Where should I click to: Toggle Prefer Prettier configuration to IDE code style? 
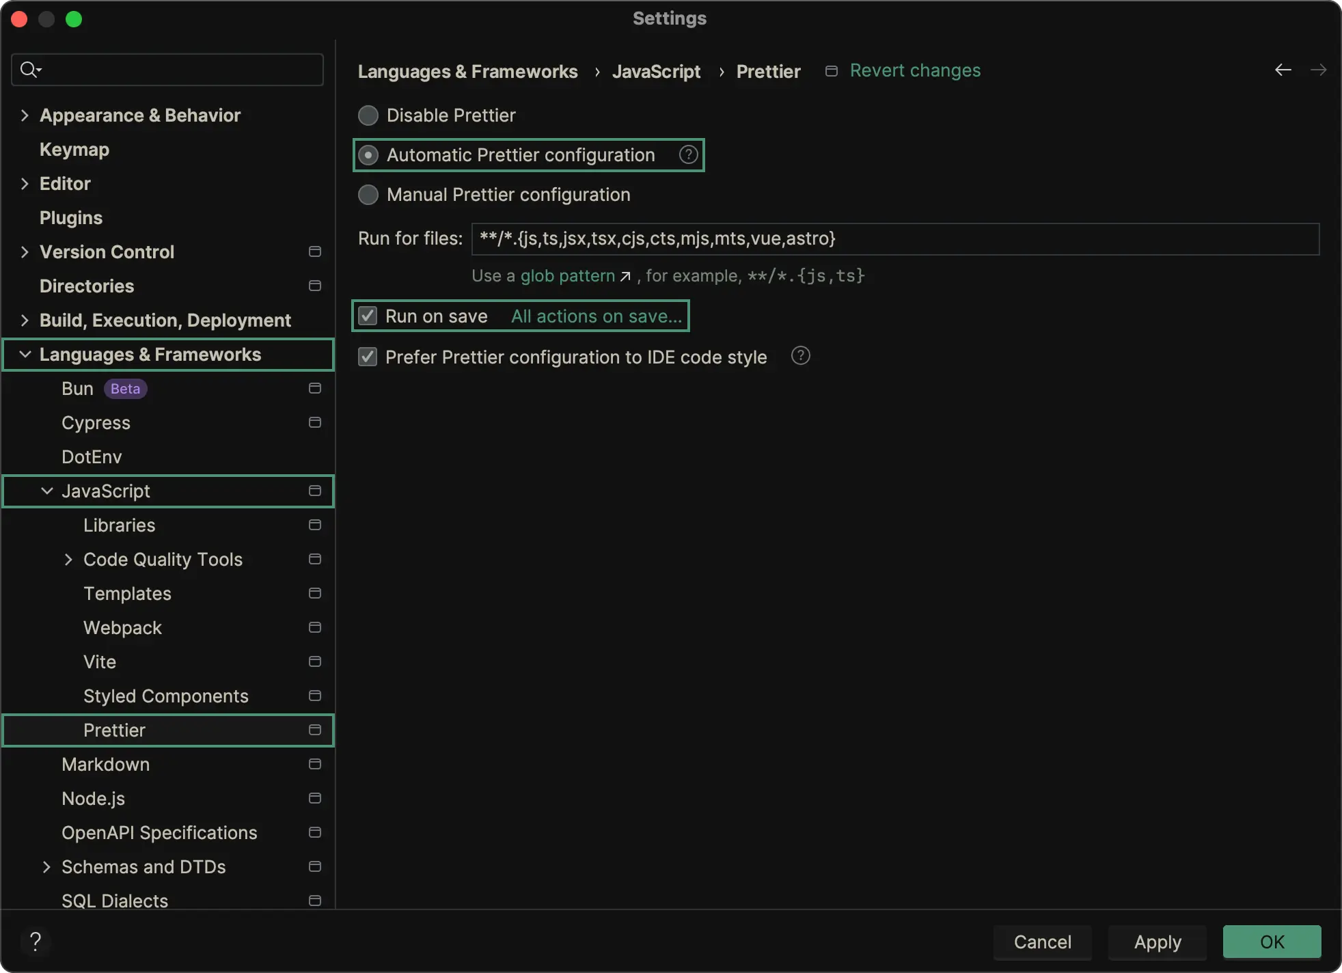point(368,357)
